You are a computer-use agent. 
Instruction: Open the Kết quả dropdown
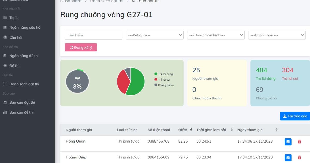click(x=154, y=35)
